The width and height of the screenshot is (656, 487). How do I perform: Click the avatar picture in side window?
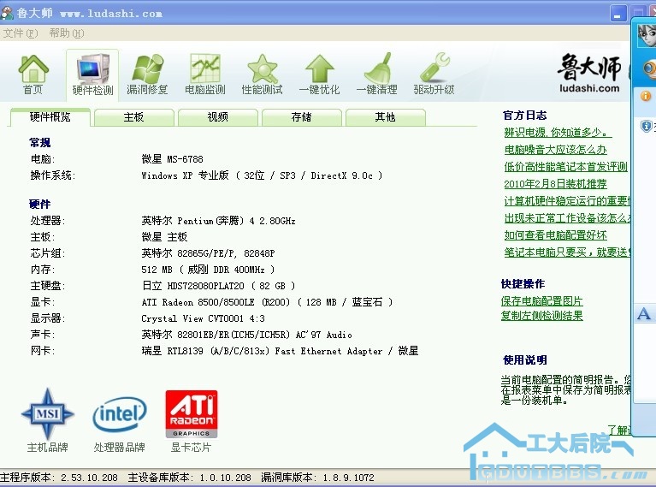pos(647,36)
